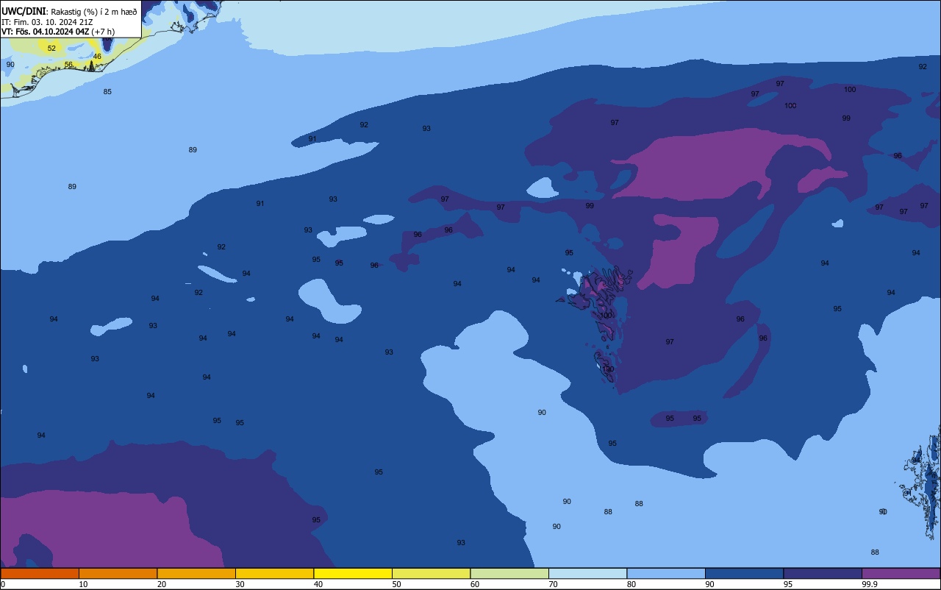Click the '85' humidity value off the coast
The height and width of the screenshot is (590, 941).
[x=107, y=92]
